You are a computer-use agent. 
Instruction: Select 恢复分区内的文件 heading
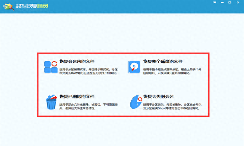tap(77, 61)
